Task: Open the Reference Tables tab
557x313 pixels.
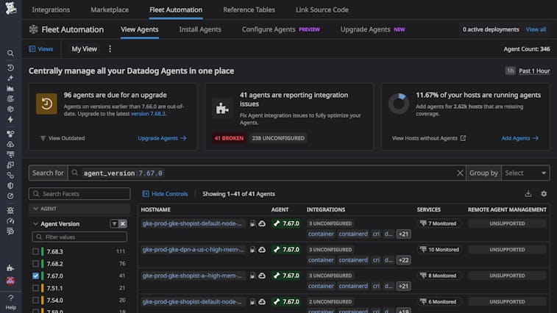Action: [249, 10]
